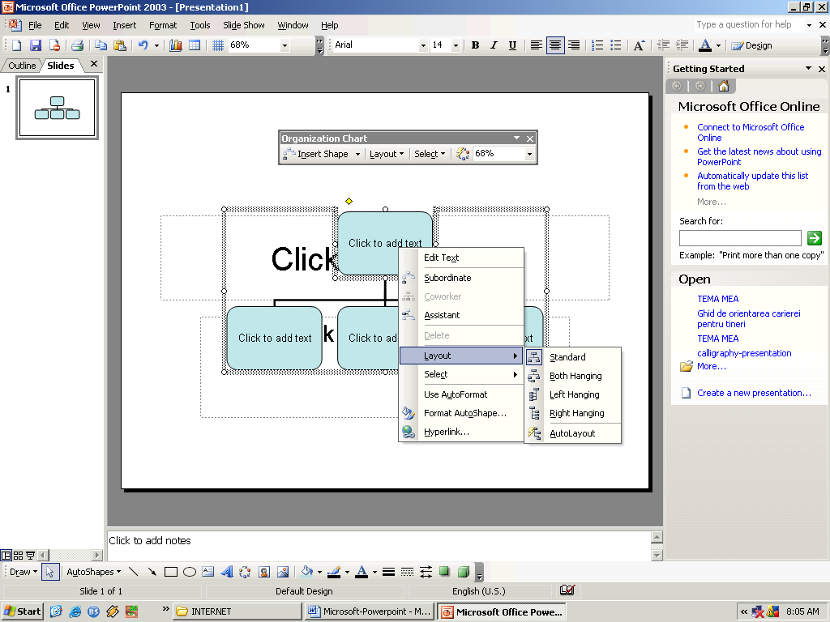Go to the task pane Home icon
This screenshot has height=622, width=830.
(724, 86)
